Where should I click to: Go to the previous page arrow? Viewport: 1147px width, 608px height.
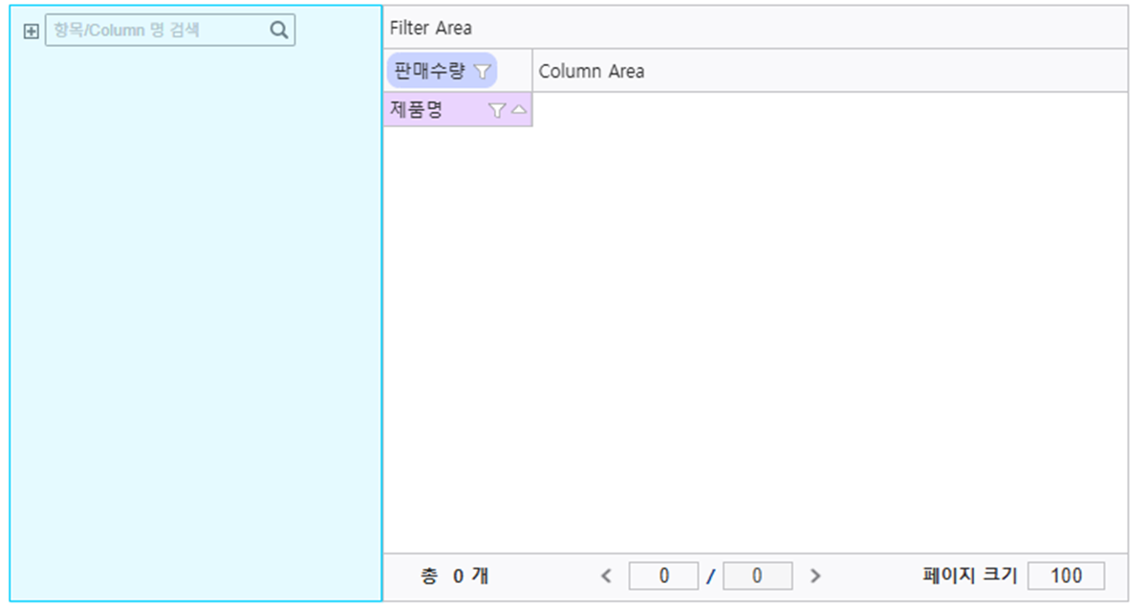click(x=606, y=576)
